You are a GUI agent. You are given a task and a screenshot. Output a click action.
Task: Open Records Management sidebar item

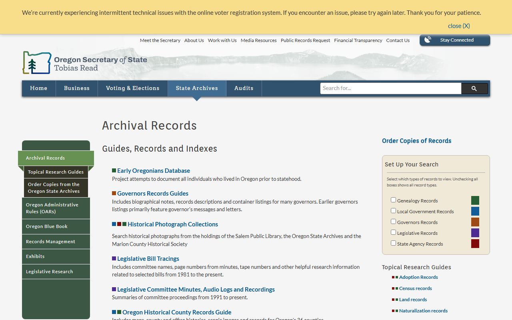point(56,242)
